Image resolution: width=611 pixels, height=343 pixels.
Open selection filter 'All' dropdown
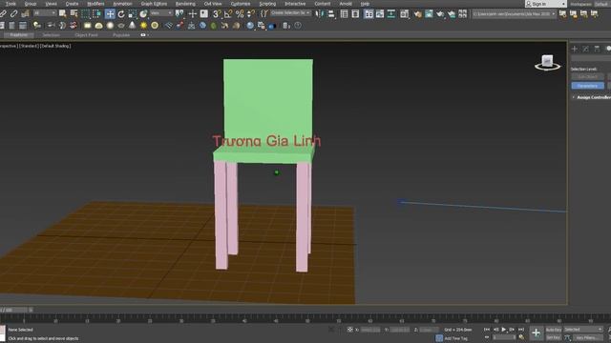pyautogui.click(x=44, y=13)
